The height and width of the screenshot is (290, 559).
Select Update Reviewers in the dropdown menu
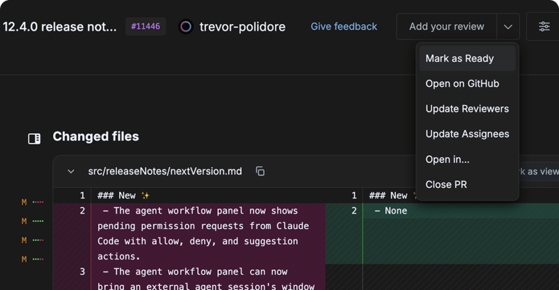pos(467,109)
